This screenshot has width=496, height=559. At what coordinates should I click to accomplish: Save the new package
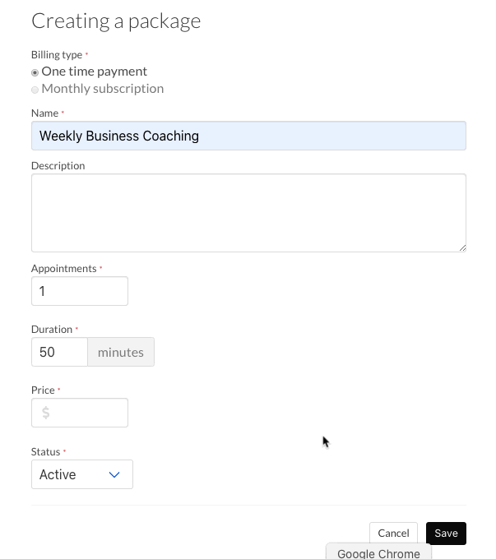(446, 534)
